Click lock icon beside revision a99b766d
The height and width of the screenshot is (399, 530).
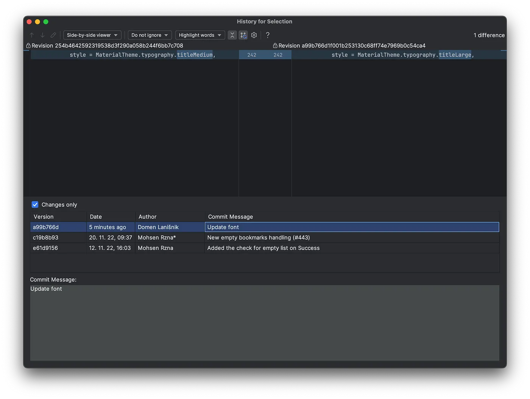point(275,46)
